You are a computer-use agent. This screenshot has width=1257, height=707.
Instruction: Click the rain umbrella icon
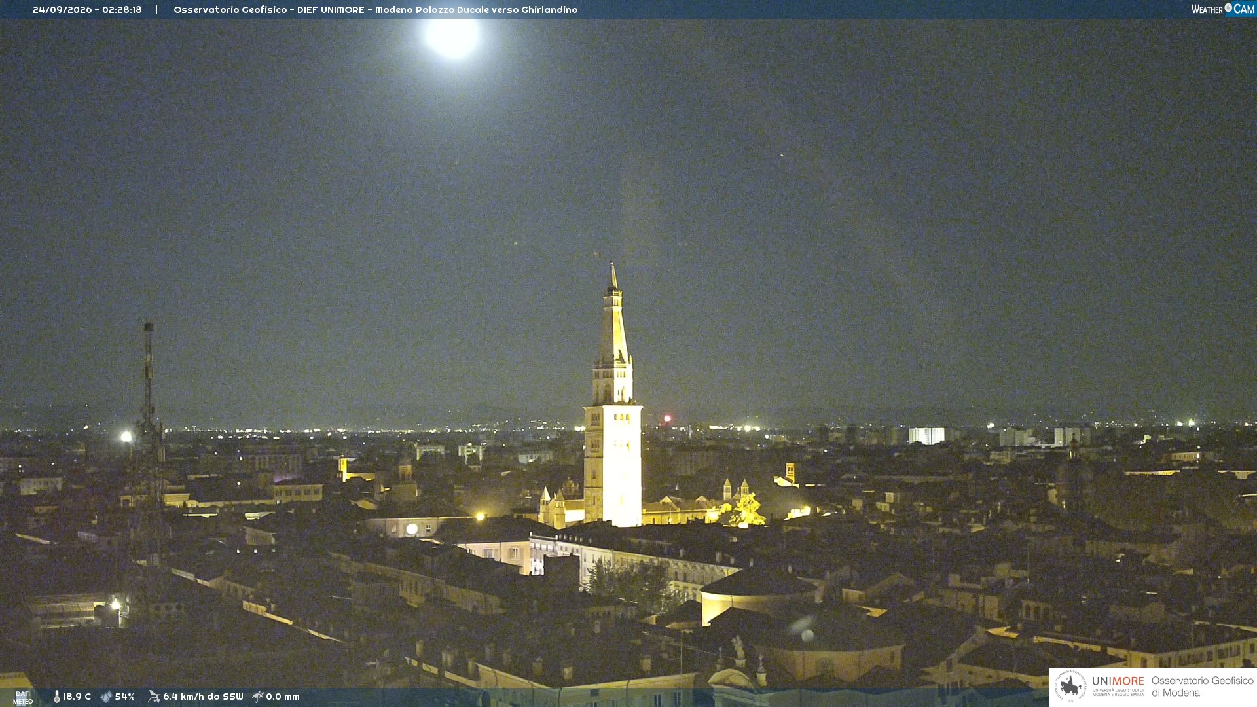[258, 697]
